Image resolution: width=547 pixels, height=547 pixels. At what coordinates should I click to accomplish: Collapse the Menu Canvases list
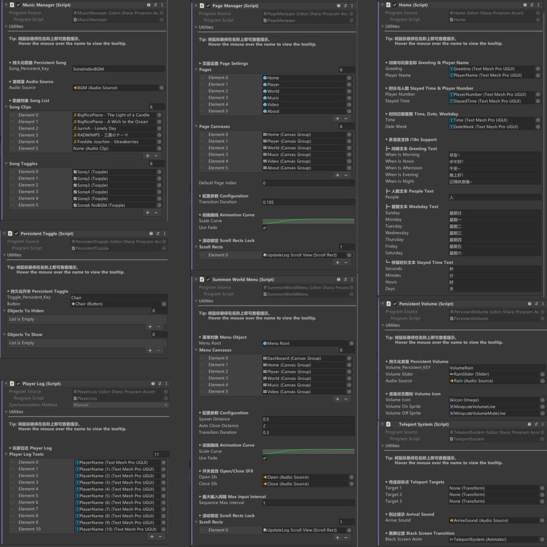click(x=196, y=350)
